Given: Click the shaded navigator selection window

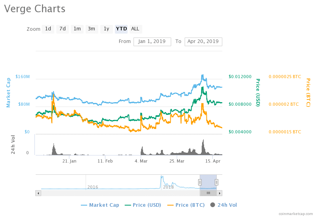Looking at the screenshot, I should tap(208, 182).
